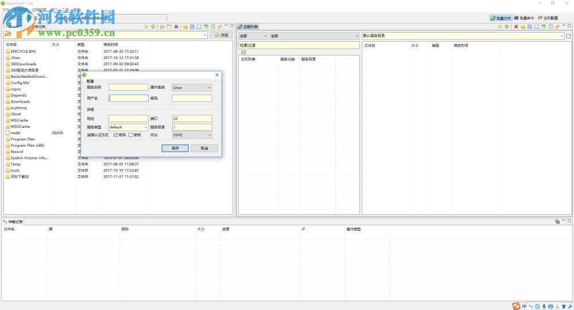Click the red X delete icon in remote panel
This screenshot has height=310, width=574.
(516, 27)
